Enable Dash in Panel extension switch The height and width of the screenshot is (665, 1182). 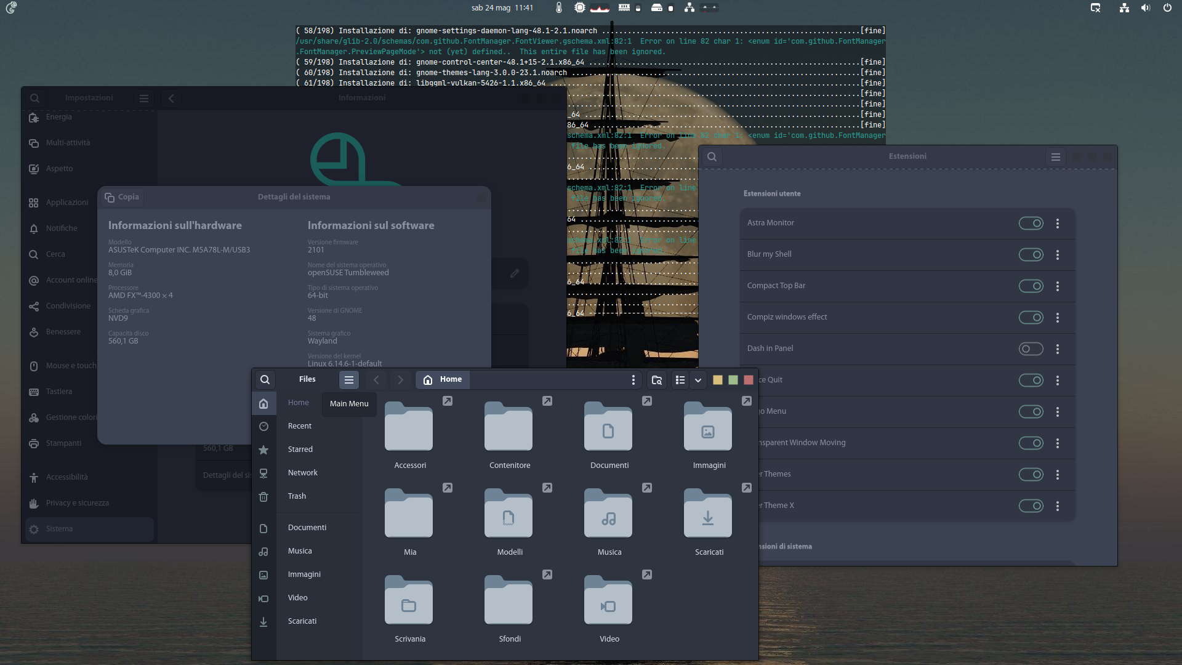point(1031,349)
